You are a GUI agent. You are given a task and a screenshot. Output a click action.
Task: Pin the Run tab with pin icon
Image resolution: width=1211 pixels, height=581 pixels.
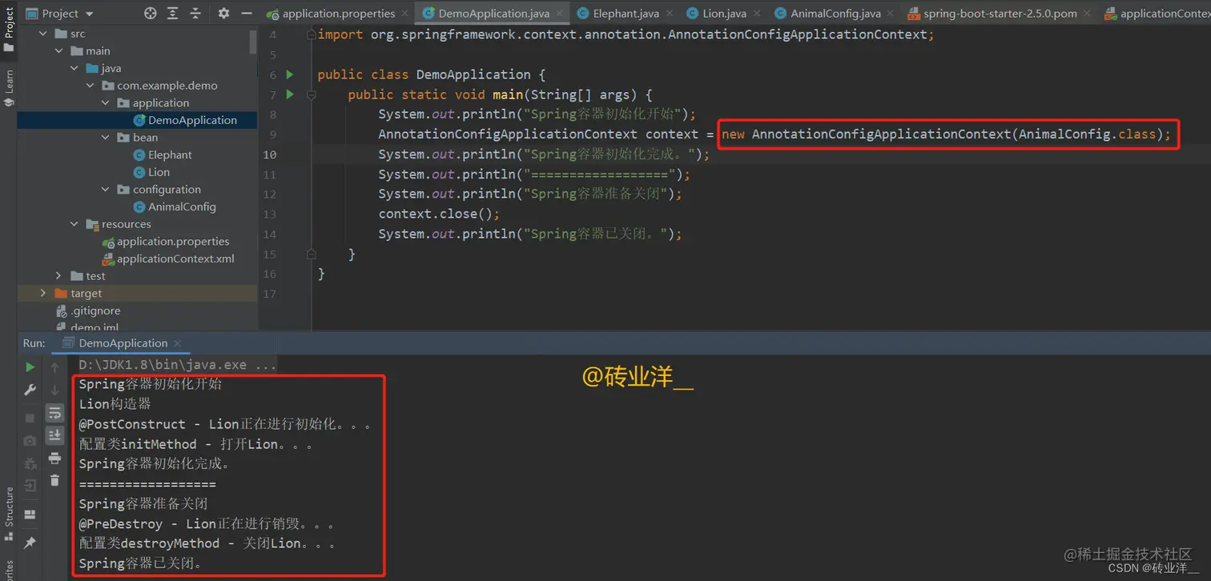point(30,543)
